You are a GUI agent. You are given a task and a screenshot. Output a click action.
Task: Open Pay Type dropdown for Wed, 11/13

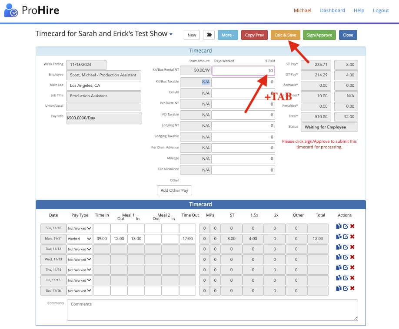point(80,260)
